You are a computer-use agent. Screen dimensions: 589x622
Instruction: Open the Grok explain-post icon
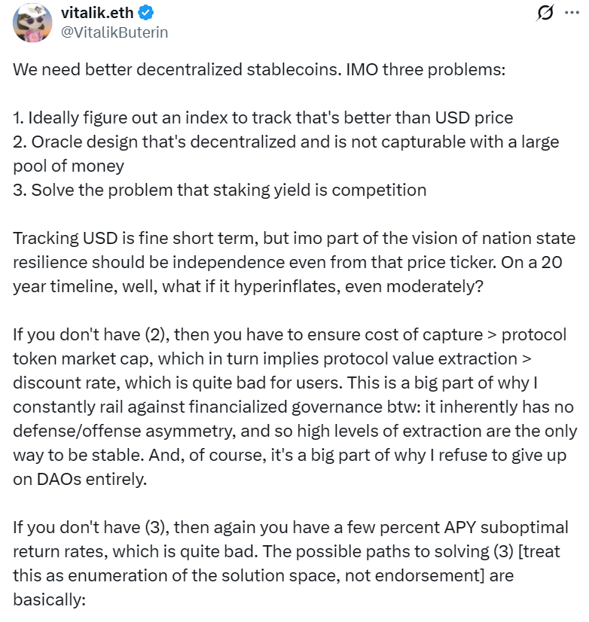547,13
